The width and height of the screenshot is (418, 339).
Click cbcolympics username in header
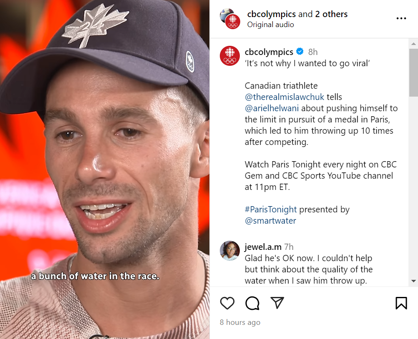[271, 14]
